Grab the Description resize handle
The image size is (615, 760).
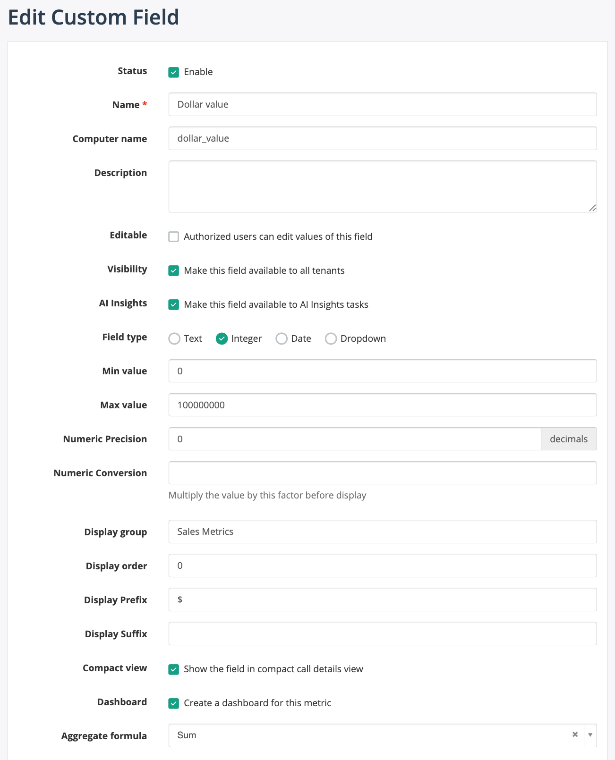(592, 208)
